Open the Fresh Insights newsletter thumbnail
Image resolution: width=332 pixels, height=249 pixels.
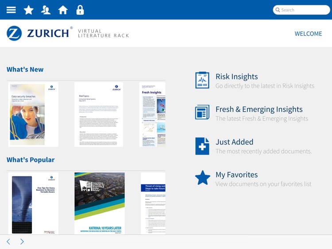152,115
